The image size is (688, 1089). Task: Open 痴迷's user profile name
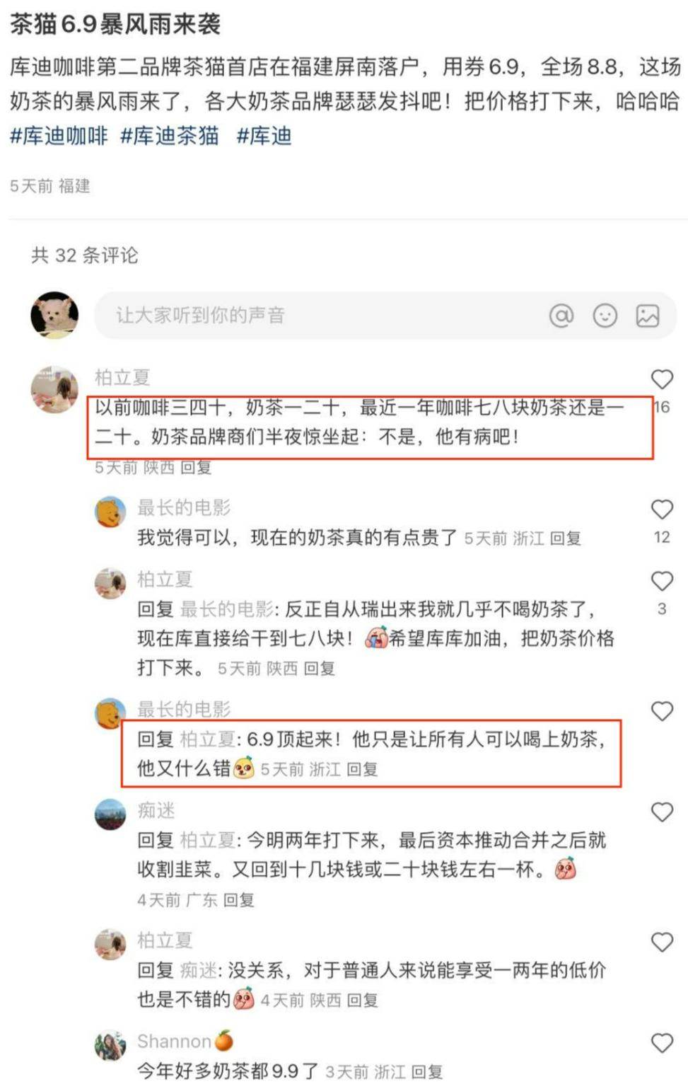coord(156,810)
